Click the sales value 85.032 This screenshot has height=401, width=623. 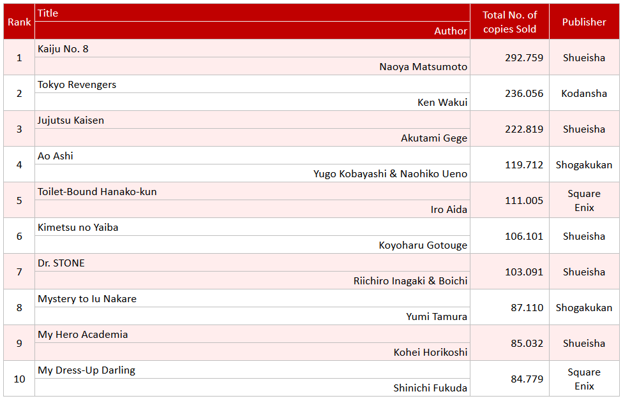[x=527, y=343]
